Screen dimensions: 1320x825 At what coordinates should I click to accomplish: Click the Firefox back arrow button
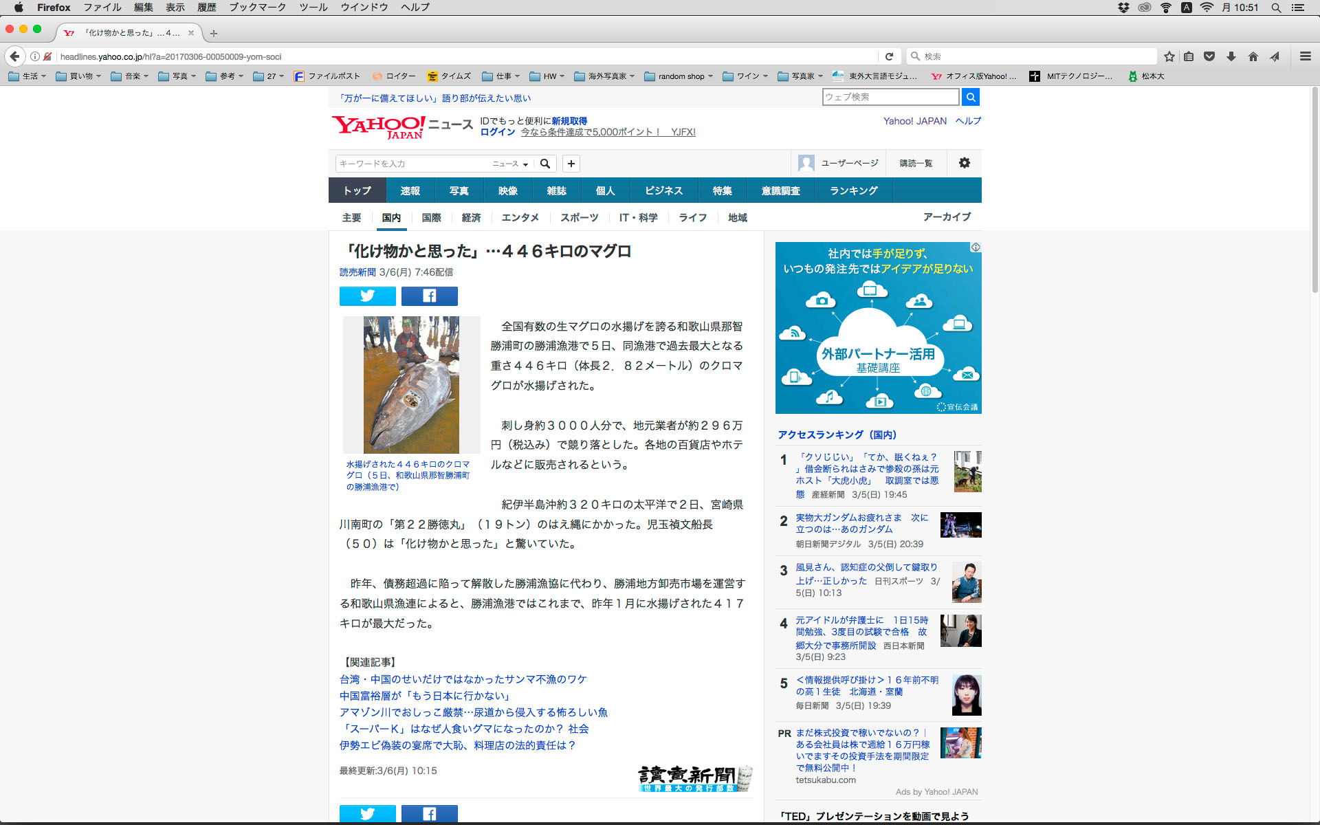14,56
